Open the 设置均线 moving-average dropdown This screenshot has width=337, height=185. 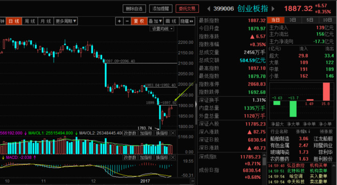pos(162,29)
